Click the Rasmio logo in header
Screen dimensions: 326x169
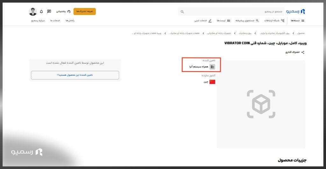click(295, 11)
